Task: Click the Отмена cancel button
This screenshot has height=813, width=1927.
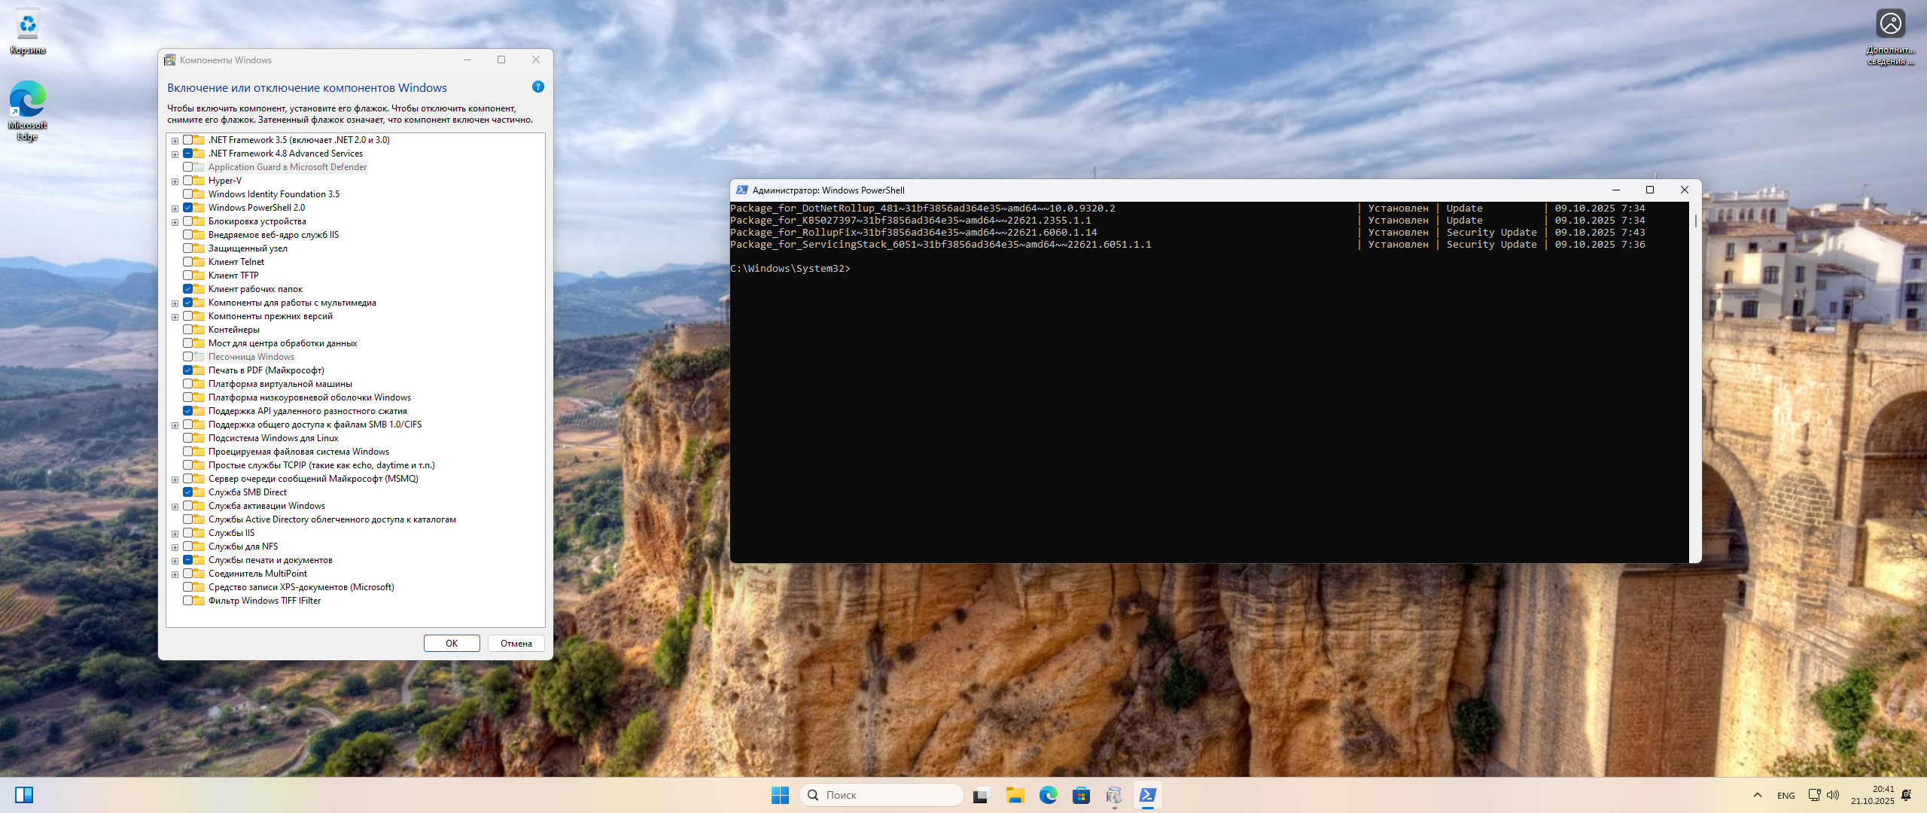Action: pos(516,643)
